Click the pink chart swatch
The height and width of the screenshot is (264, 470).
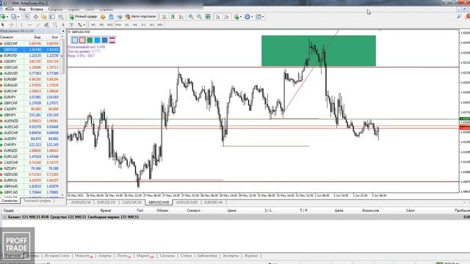82,40
